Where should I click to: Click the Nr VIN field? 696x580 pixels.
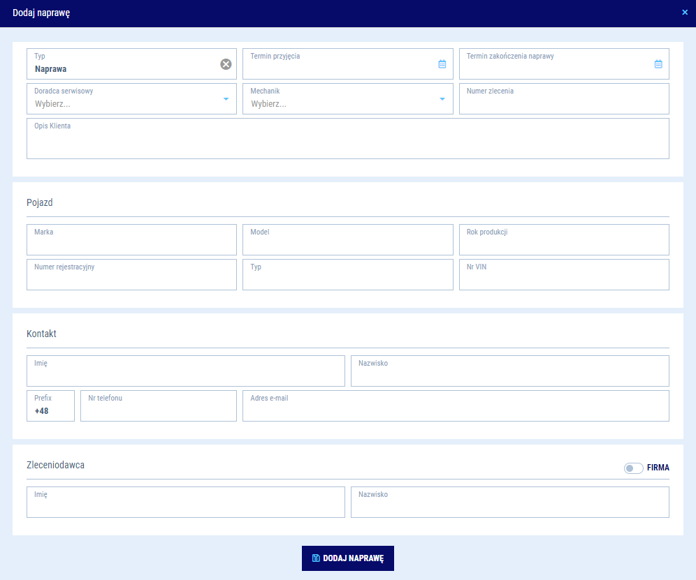(563, 278)
